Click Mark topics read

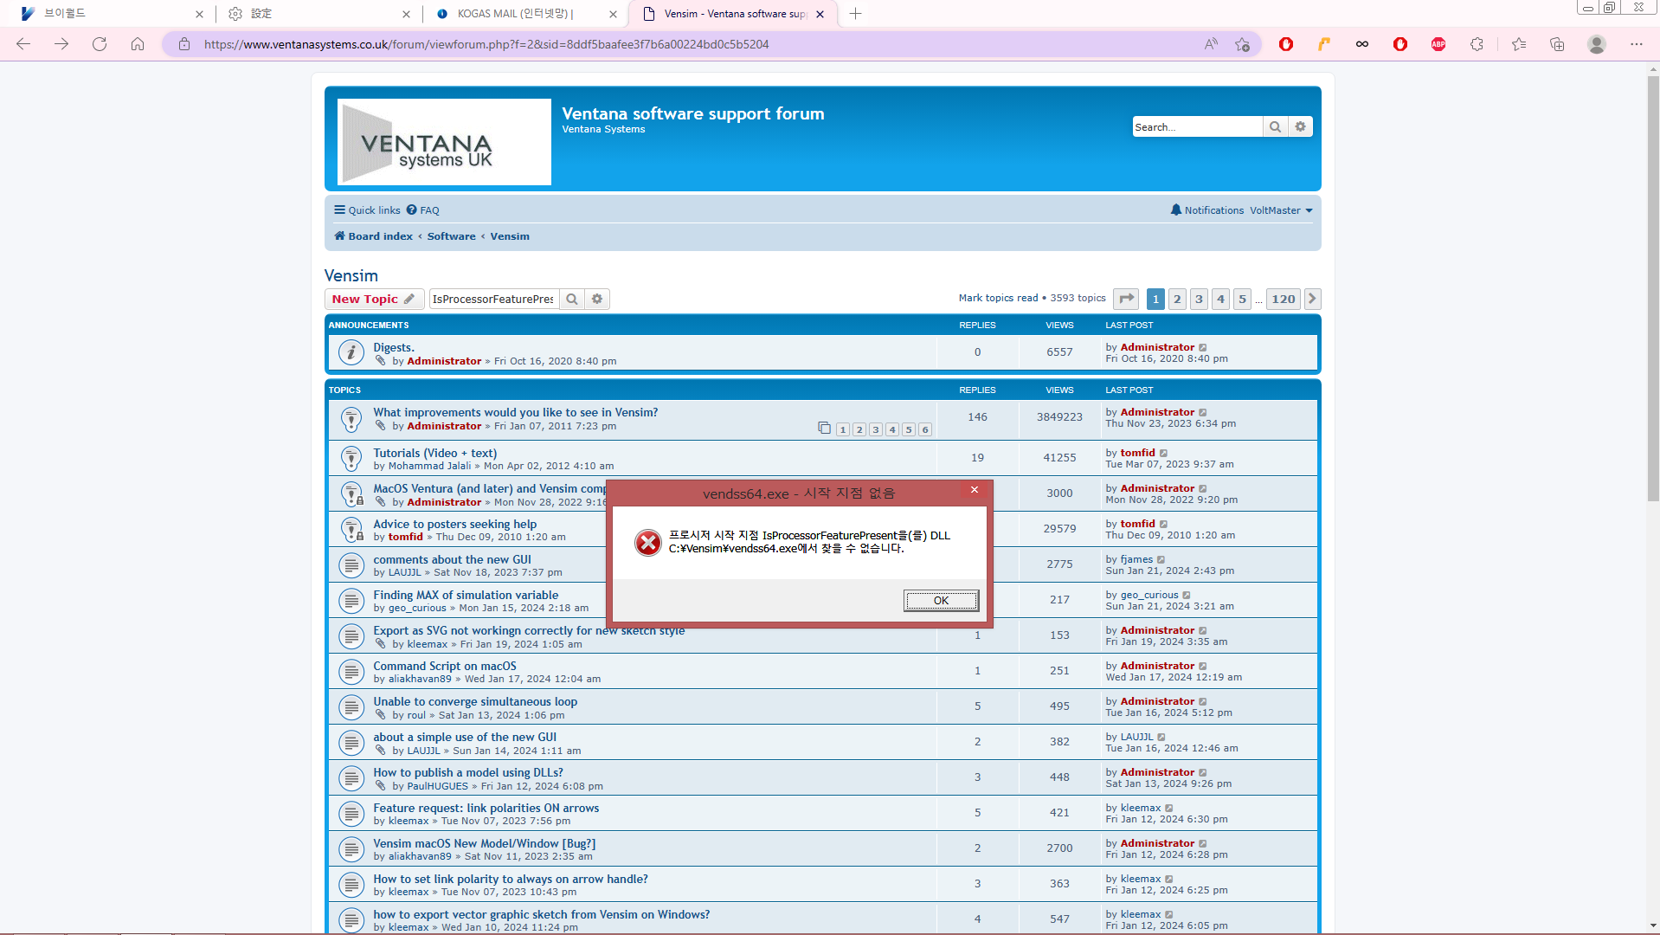(998, 298)
